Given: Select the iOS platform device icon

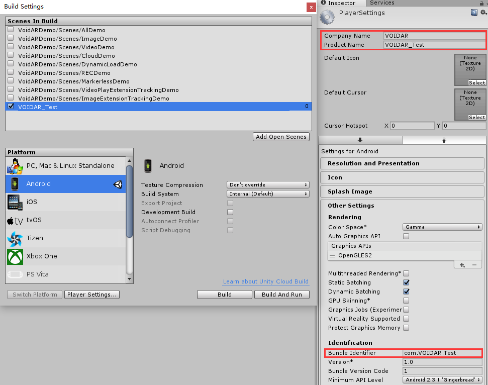Looking at the screenshot, I should point(15,202).
